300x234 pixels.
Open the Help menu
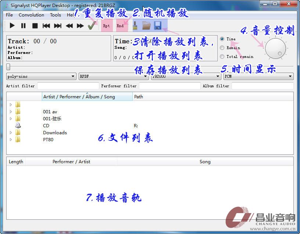coord(71,15)
